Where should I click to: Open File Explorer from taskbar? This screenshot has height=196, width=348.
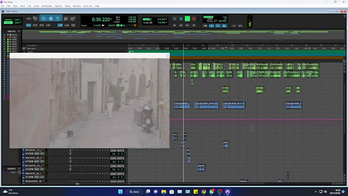pos(164,191)
